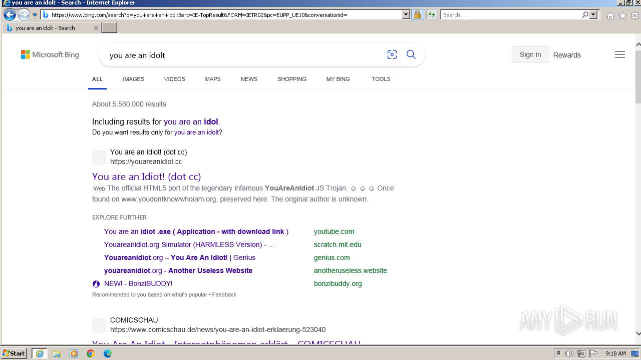Click the address bar URL field

coord(222,15)
